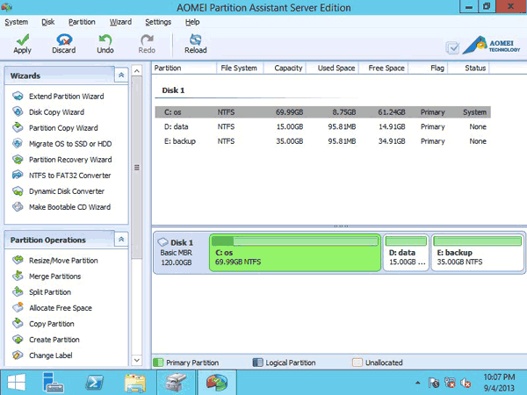The height and width of the screenshot is (395, 527).
Task: Open Server Manager from taskbar
Action: pyautogui.click(x=54, y=383)
